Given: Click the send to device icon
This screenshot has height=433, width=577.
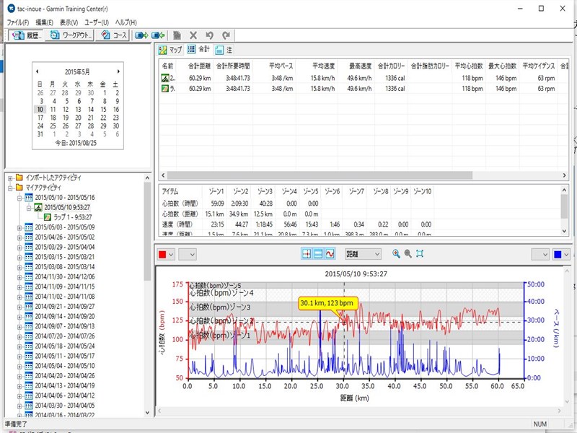Looking at the screenshot, I should [141, 35].
